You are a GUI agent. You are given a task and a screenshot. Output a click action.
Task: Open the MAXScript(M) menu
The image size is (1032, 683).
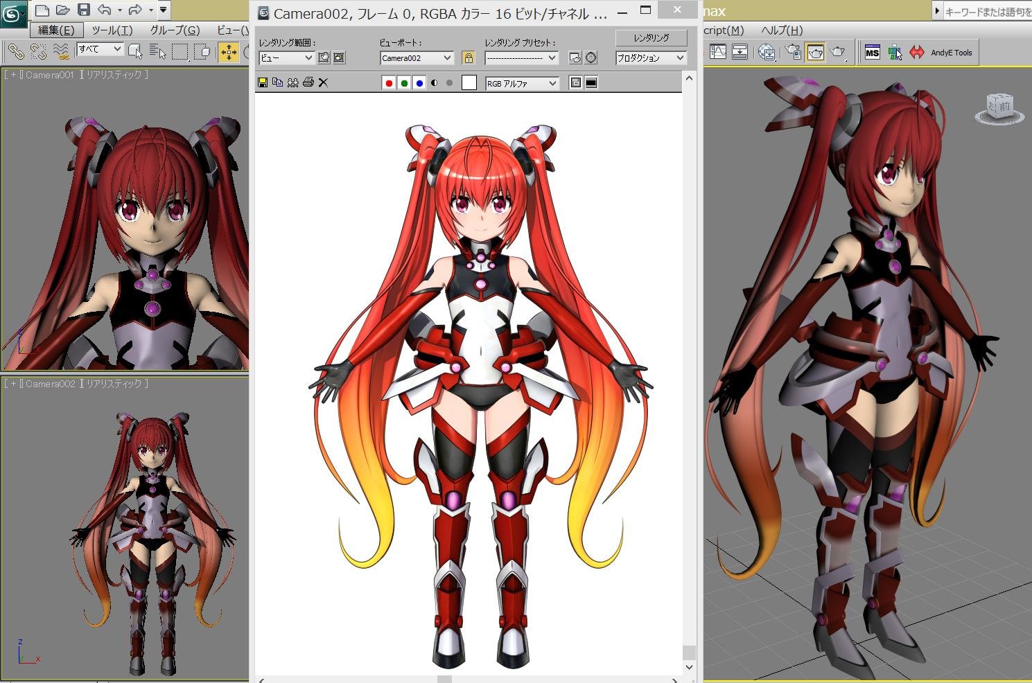[724, 30]
